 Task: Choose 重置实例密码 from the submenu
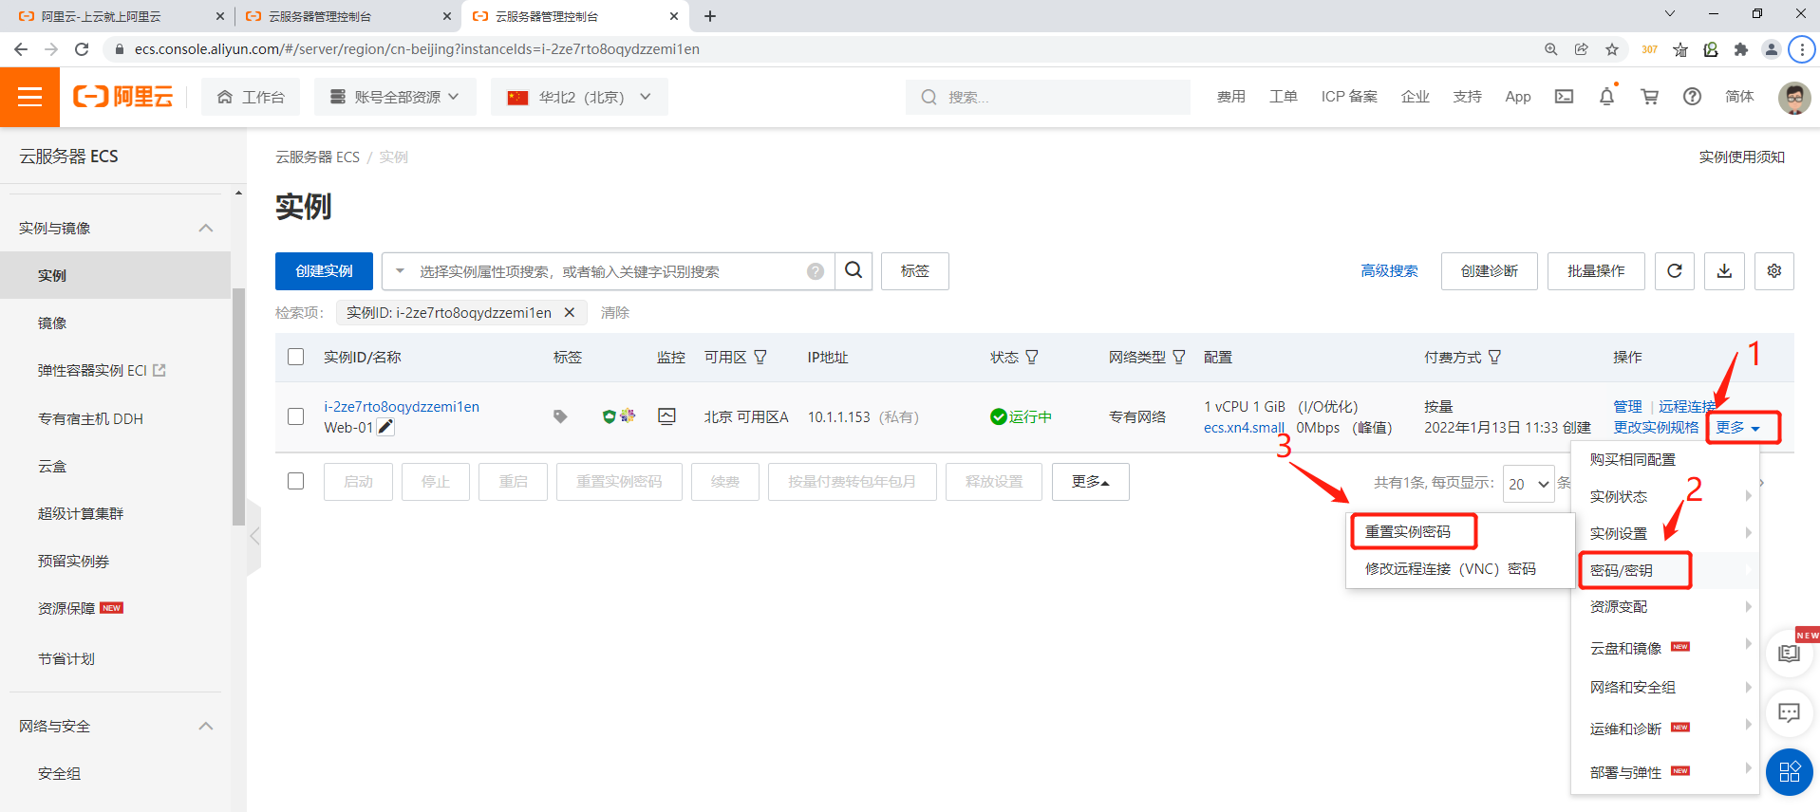click(x=1408, y=532)
